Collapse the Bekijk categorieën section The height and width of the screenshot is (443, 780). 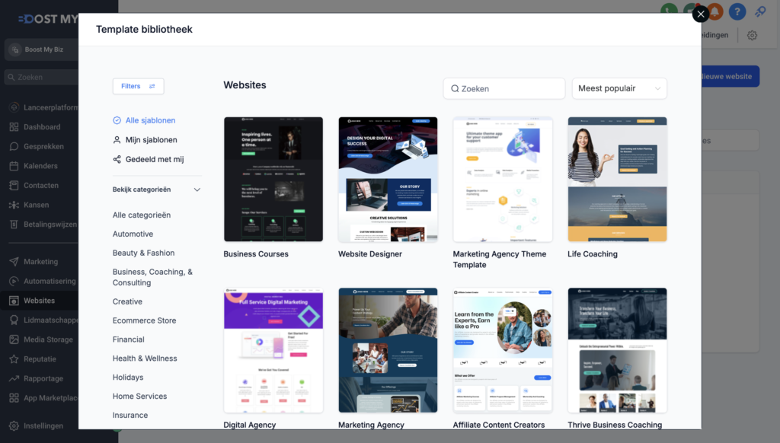tap(197, 190)
